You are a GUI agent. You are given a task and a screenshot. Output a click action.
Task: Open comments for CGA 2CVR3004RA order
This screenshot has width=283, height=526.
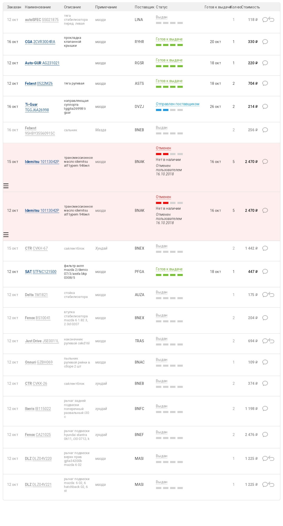pos(265,42)
